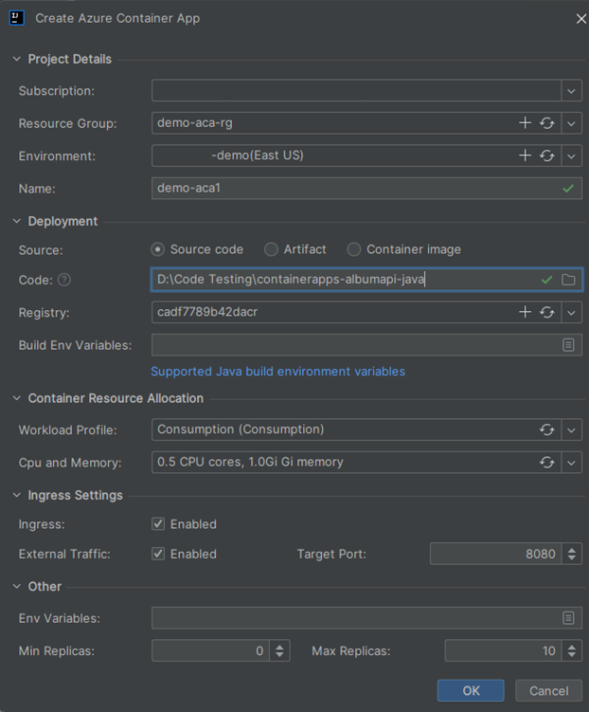589x712 pixels.
Task: Refresh the Resource Group list
Action: pos(547,123)
